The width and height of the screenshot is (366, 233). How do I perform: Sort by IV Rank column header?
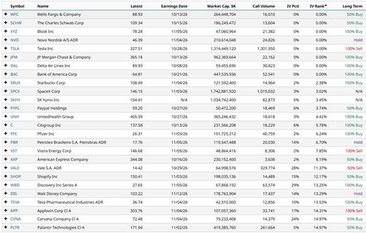pos(318,6)
